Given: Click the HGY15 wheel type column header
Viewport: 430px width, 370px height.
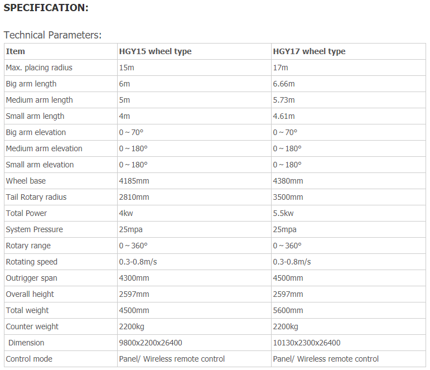Looking at the screenshot, I should point(155,51).
